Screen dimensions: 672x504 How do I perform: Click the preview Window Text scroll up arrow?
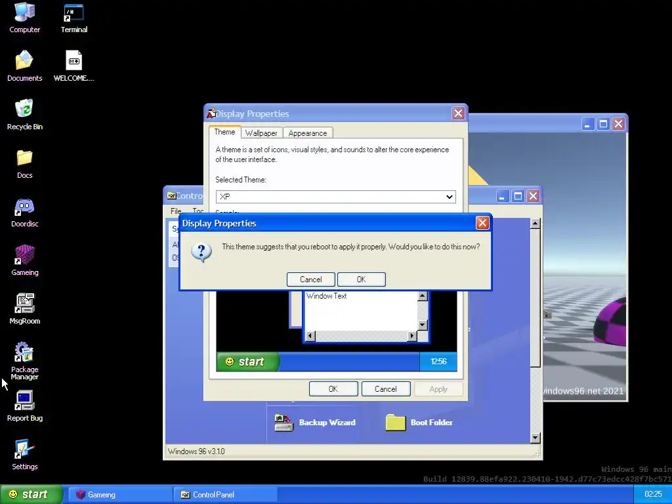(422, 296)
